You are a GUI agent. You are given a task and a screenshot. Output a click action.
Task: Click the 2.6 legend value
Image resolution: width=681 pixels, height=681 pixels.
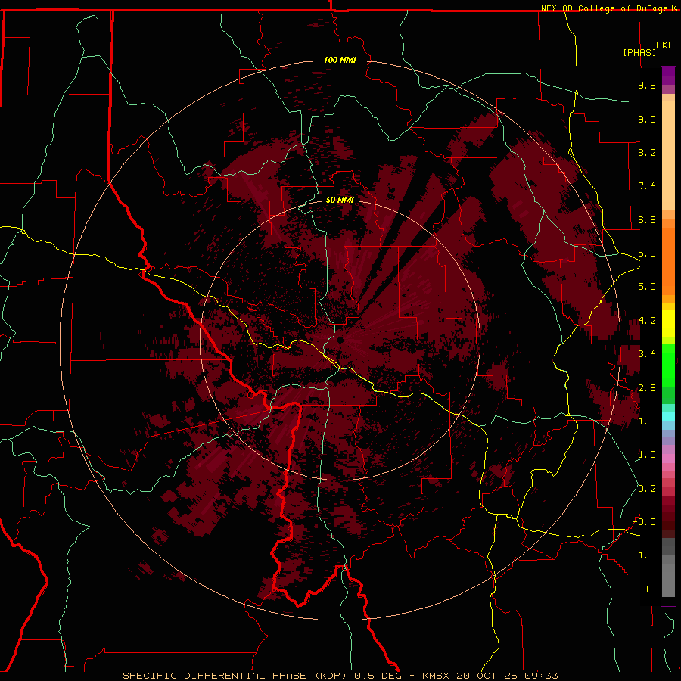pos(647,388)
